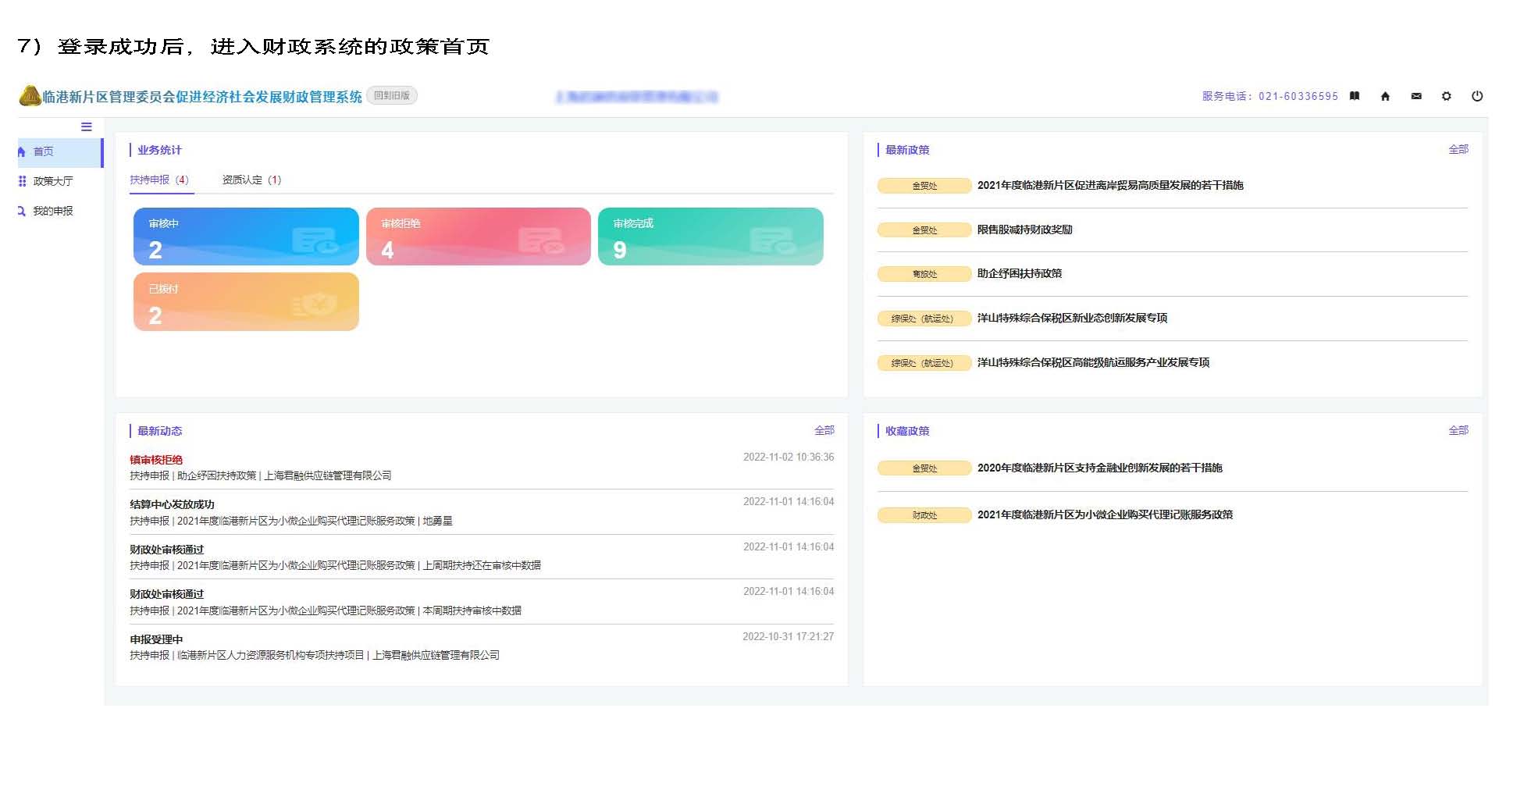The image size is (1531, 808).
Task: Click the power logout icon
Action: 1477,96
